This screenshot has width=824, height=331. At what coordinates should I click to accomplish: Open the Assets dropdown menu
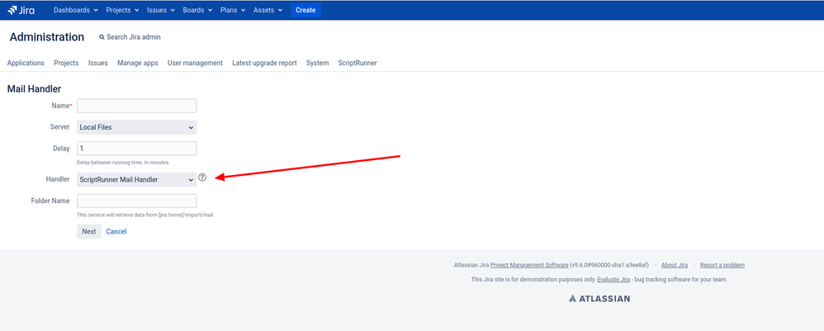tap(268, 10)
